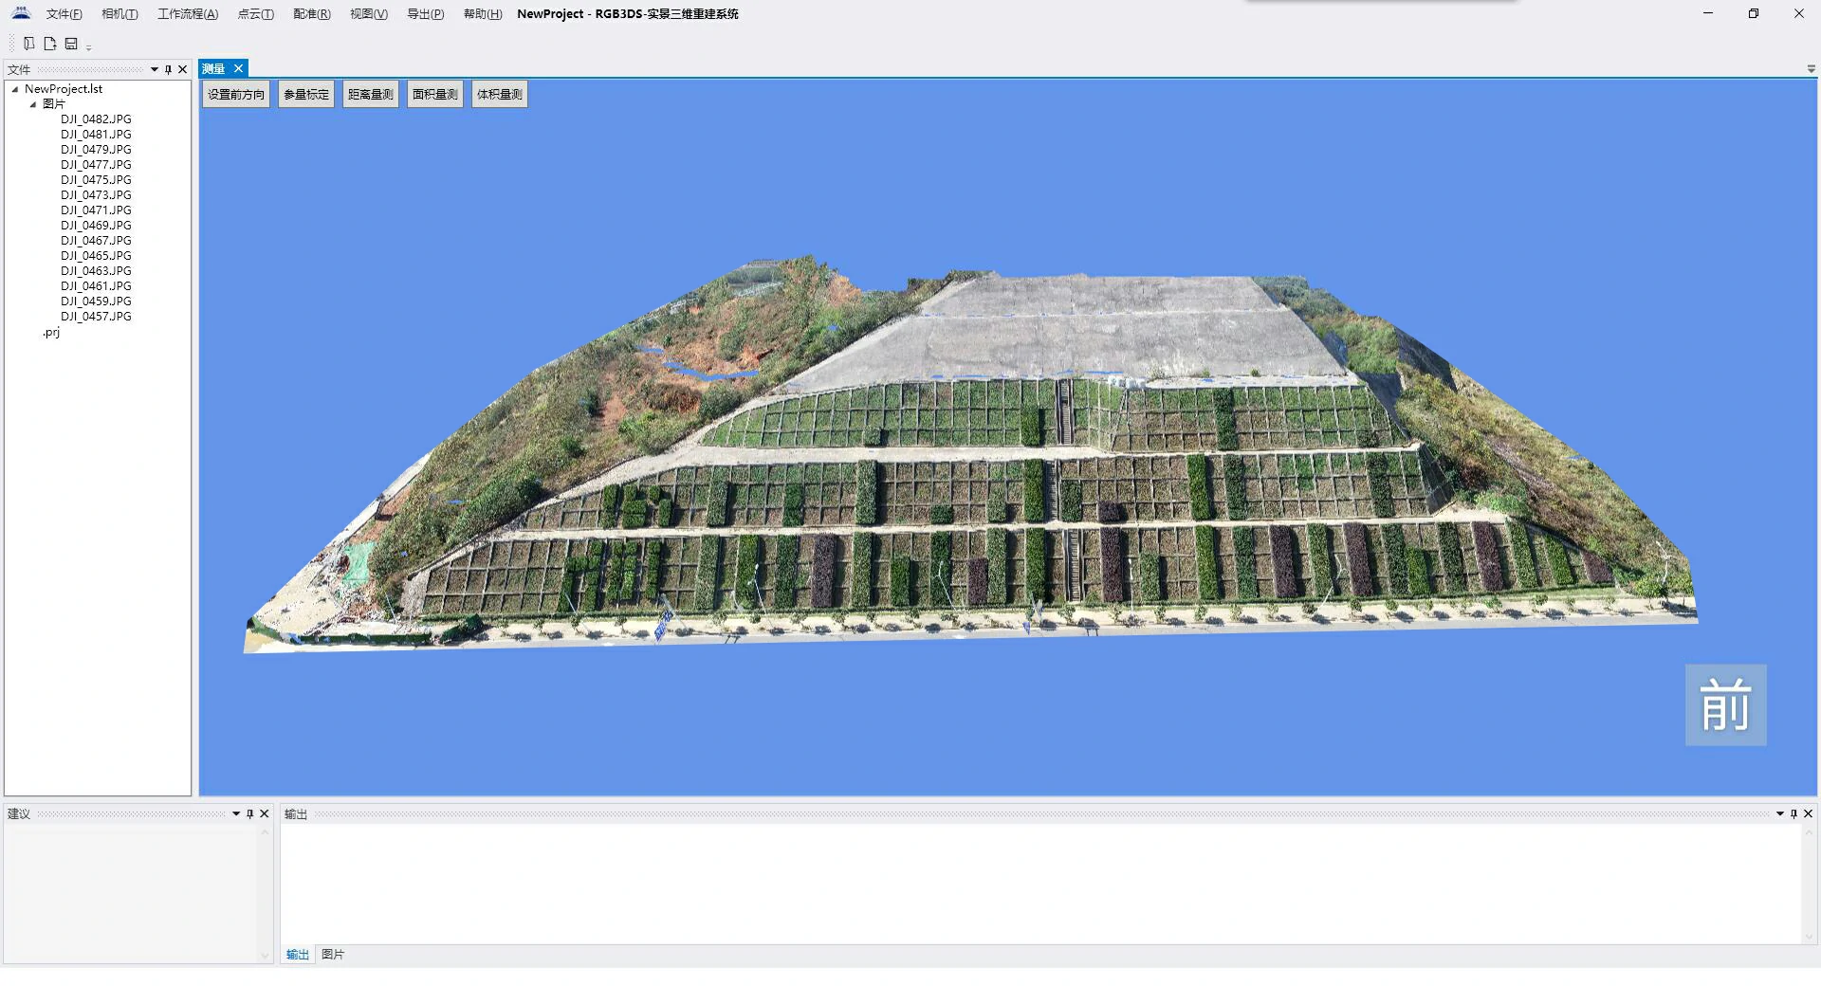This screenshot has width=1821, height=986.
Task: Switch to the 图片 tab in output panel
Action: coord(333,955)
